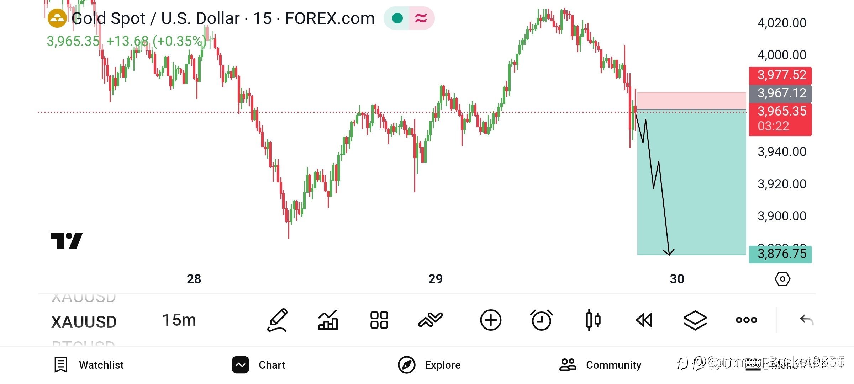Select the drawing pencil tool
854x384 pixels.
tap(277, 320)
